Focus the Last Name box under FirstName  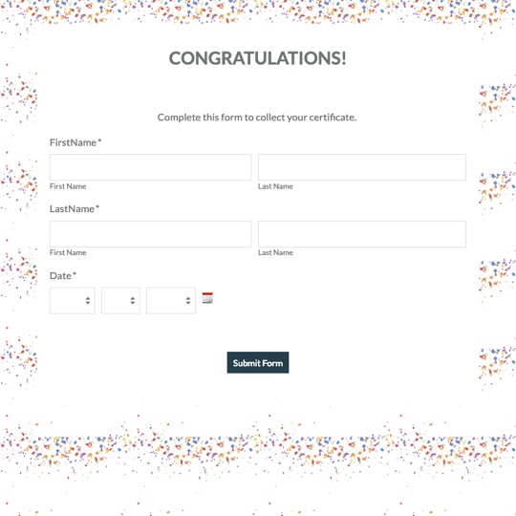(x=362, y=167)
